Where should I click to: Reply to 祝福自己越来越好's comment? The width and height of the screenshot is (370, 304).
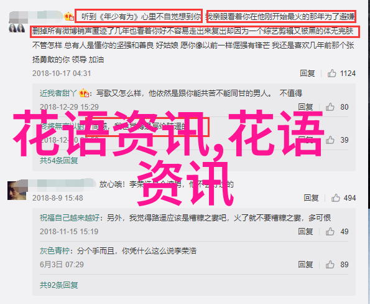click(x=305, y=232)
